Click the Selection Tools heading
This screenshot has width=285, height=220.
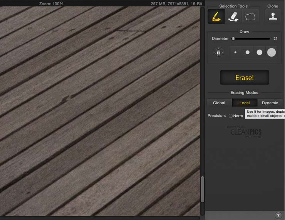coord(233,6)
